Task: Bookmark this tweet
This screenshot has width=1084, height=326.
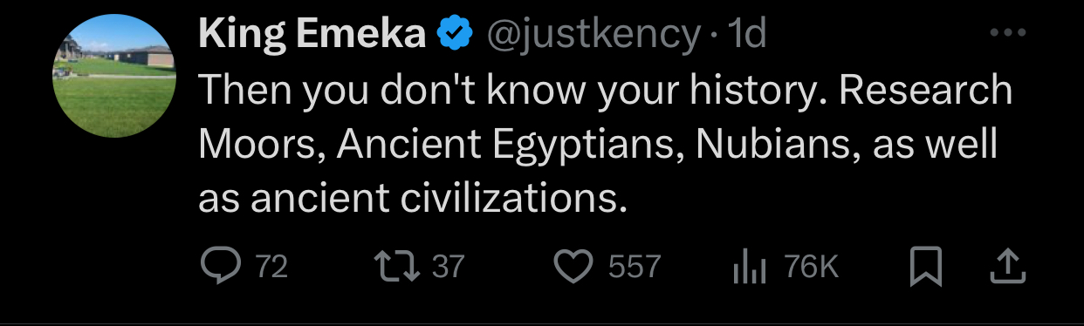Action: click(926, 267)
